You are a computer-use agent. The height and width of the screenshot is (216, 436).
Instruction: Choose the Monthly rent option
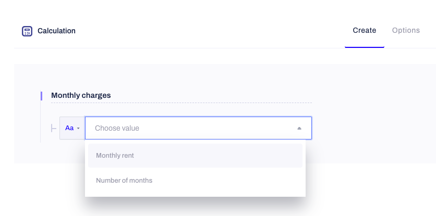(195, 156)
